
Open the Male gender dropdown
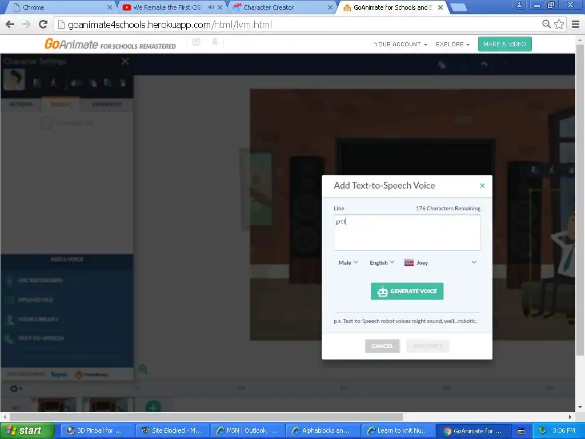(x=348, y=262)
